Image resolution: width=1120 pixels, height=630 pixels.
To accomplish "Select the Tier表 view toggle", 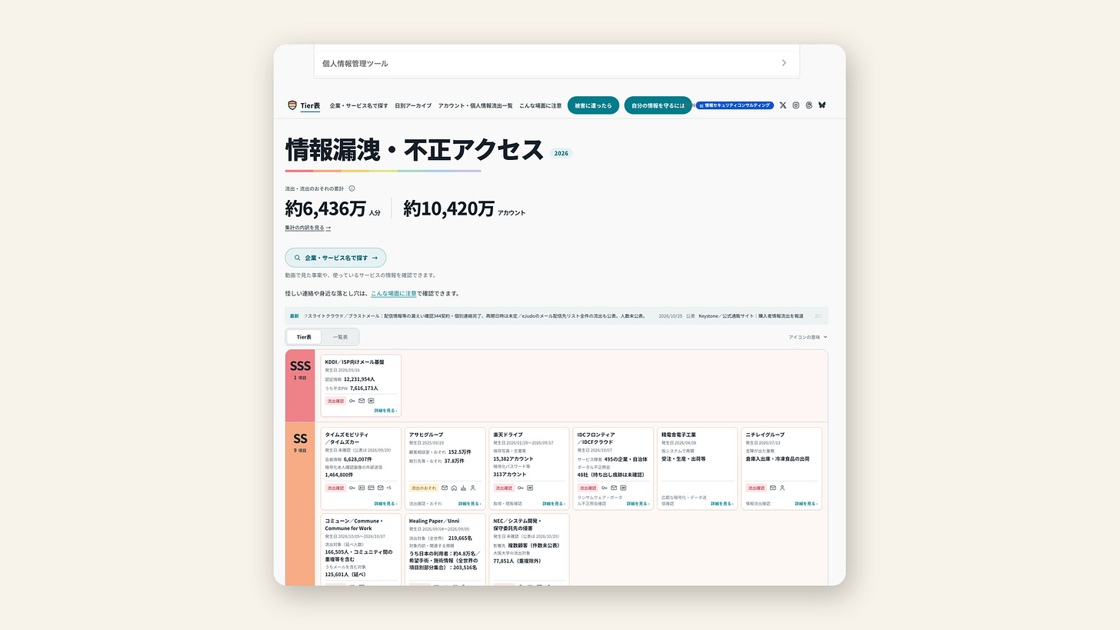I will tap(304, 337).
